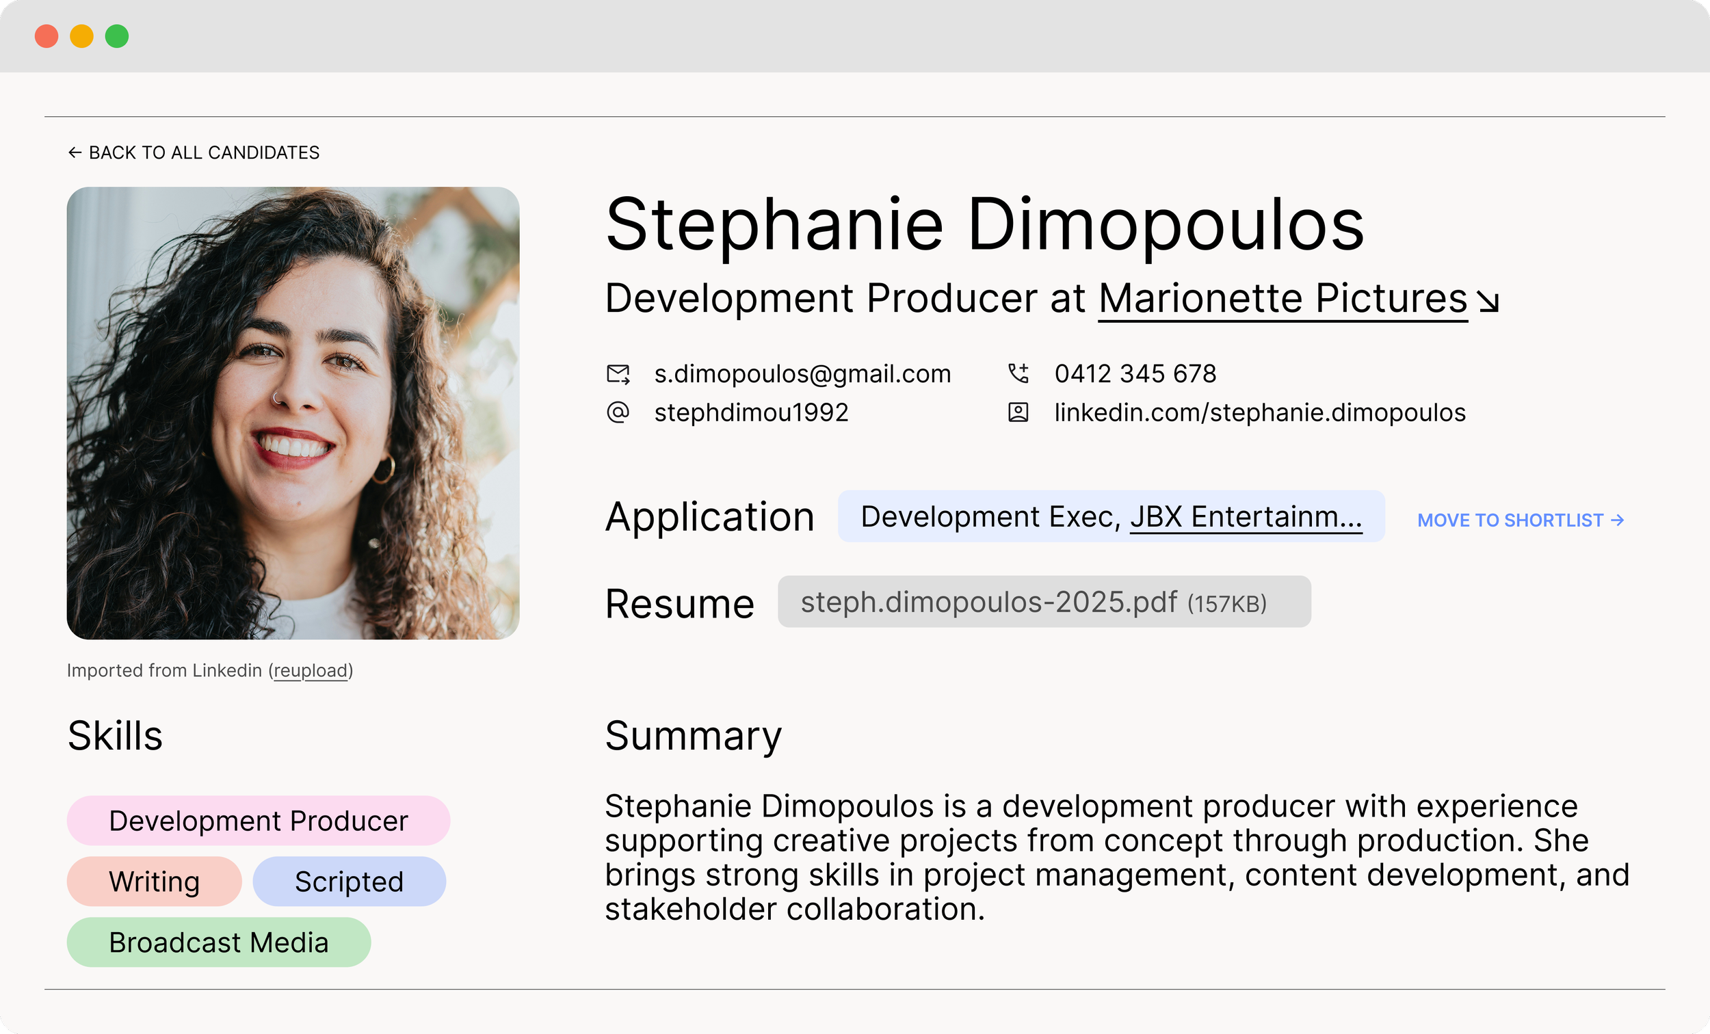Viewport: 1710px width, 1034px height.
Task: Click the green maximize window button
Action: click(116, 36)
